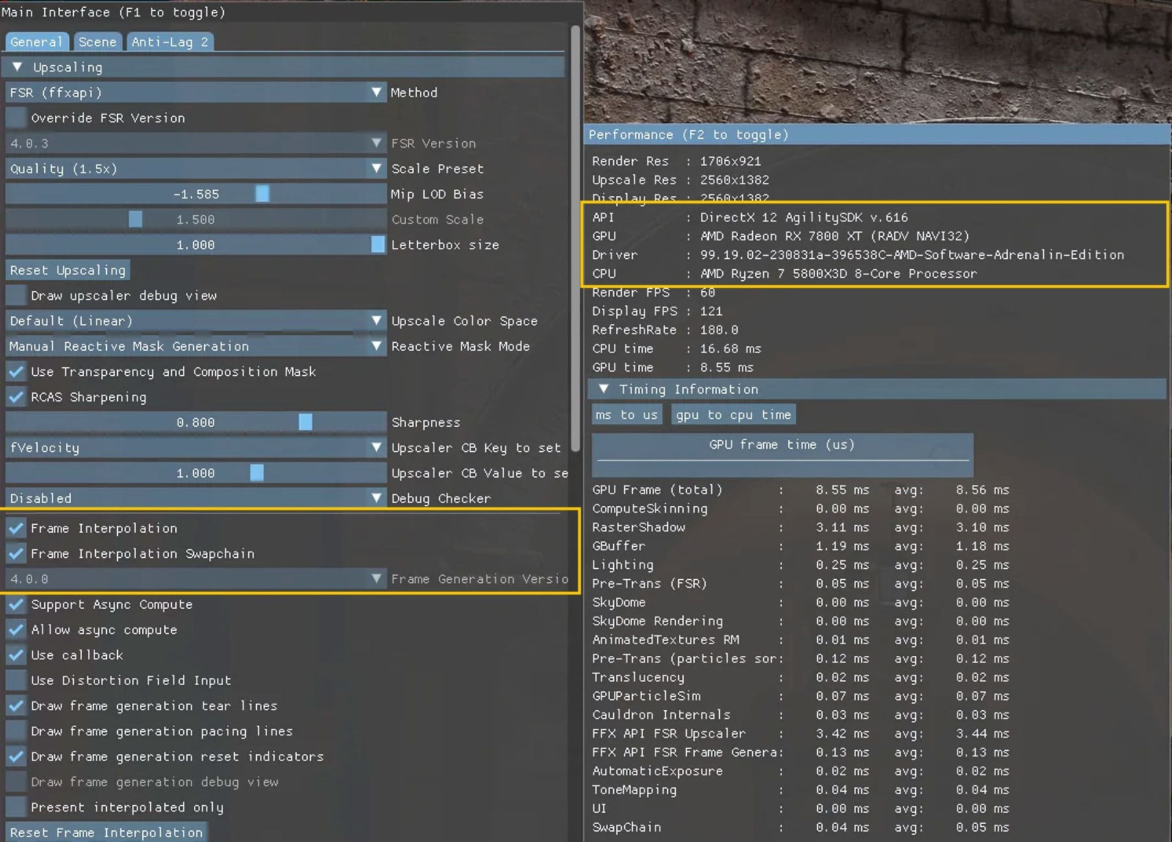Select the General tab
Viewport: 1172px width, 842px height.
(x=36, y=42)
